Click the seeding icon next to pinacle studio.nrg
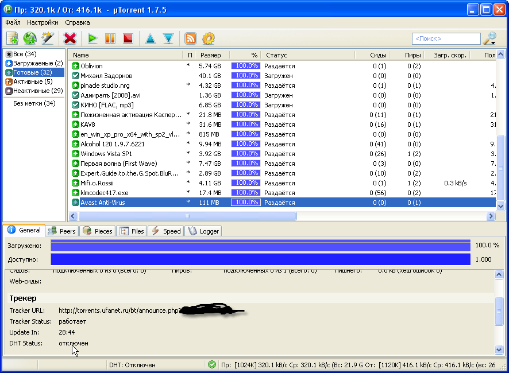The image size is (509, 373). pyautogui.click(x=75, y=86)
